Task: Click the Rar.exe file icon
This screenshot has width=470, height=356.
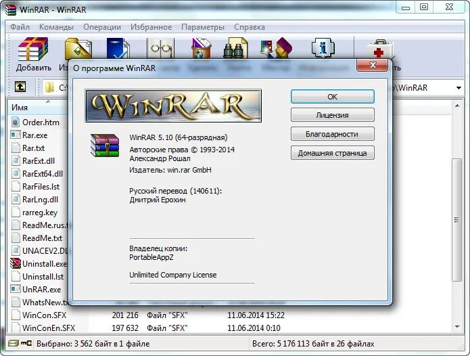Action: click(x=16, y=135)
